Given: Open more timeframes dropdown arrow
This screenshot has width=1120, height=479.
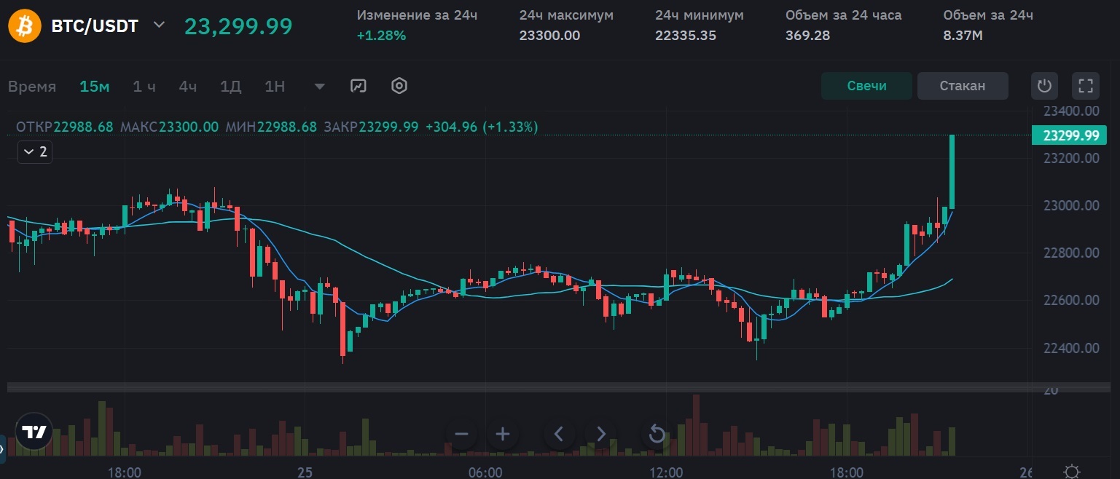Looking at the screenshot, I should click(319, 86).
